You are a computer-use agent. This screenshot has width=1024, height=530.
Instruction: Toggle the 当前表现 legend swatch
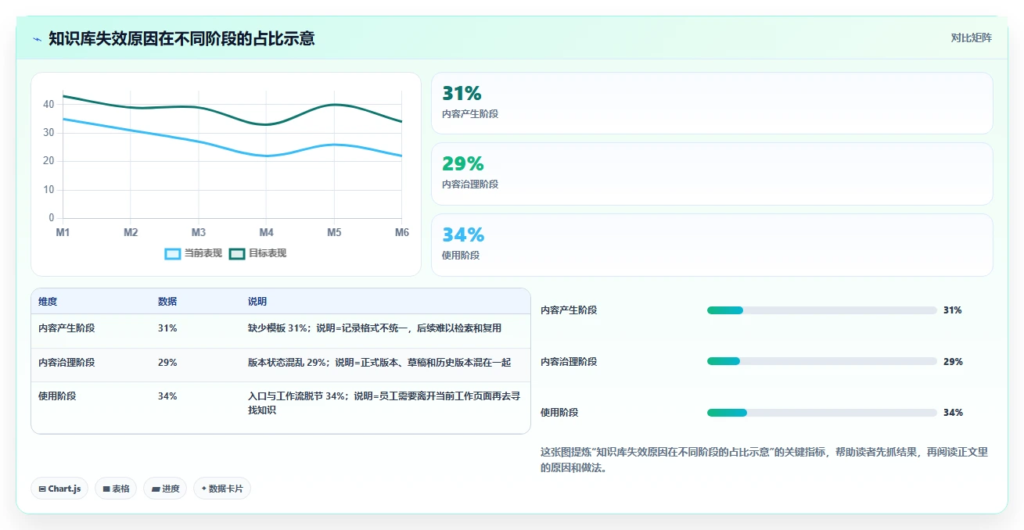(172, 253)
